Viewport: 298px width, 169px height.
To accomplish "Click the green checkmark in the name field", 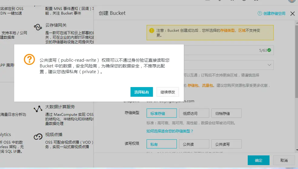I will click(269, 50).
